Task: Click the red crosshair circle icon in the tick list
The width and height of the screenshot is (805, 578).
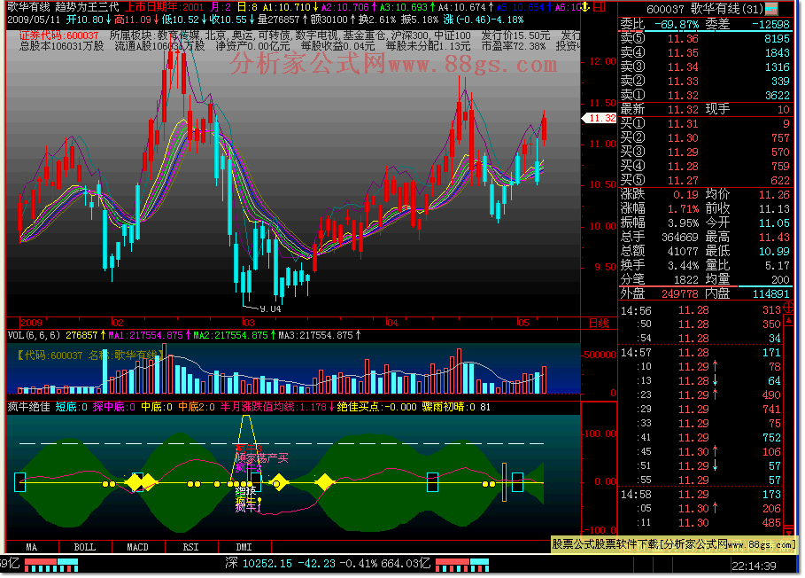Action: [788, 309]
